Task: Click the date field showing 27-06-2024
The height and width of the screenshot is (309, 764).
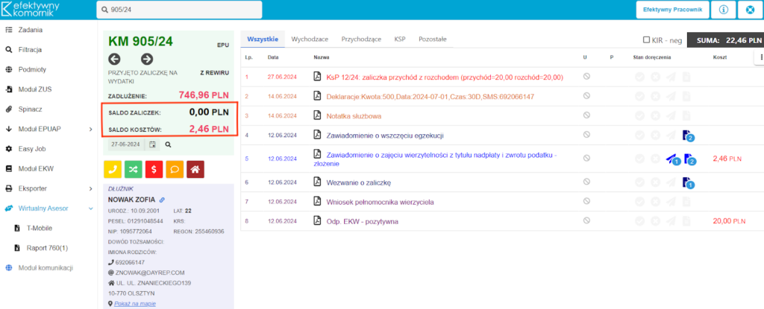Action: (x=127, y=144)
